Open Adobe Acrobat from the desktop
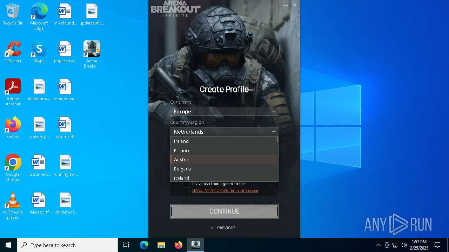 point(13,92)
